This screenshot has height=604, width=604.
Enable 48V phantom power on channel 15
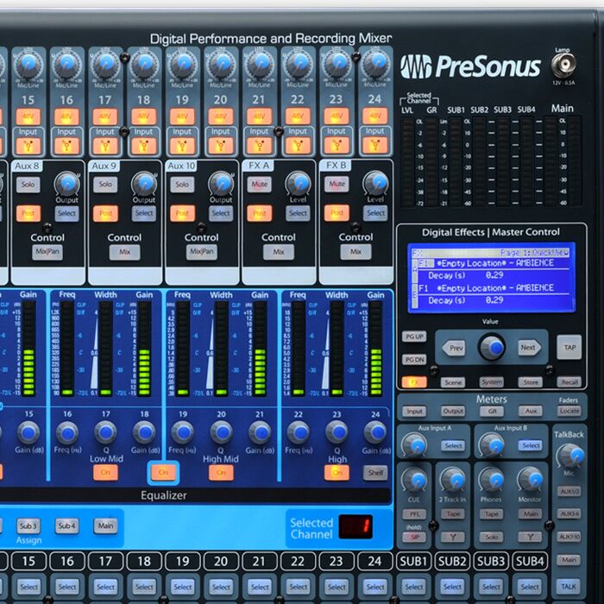tap(28, 116)
